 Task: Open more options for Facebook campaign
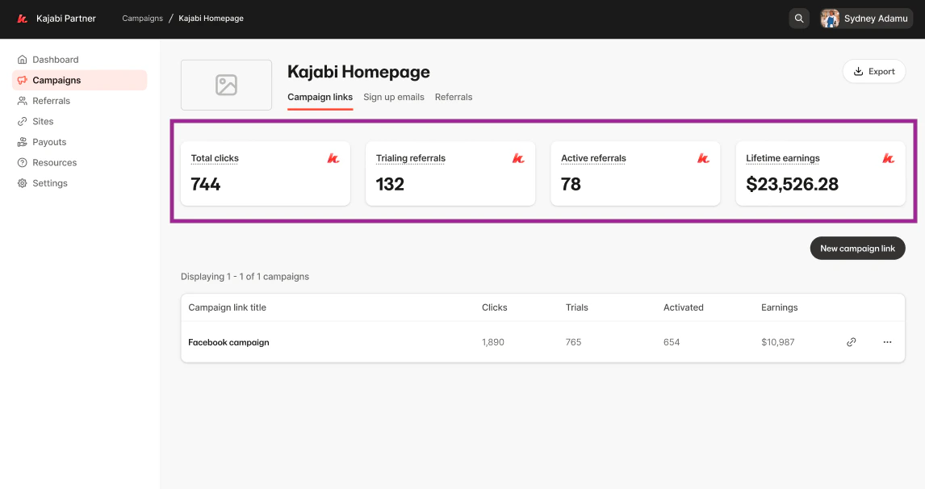pos(887,342)
